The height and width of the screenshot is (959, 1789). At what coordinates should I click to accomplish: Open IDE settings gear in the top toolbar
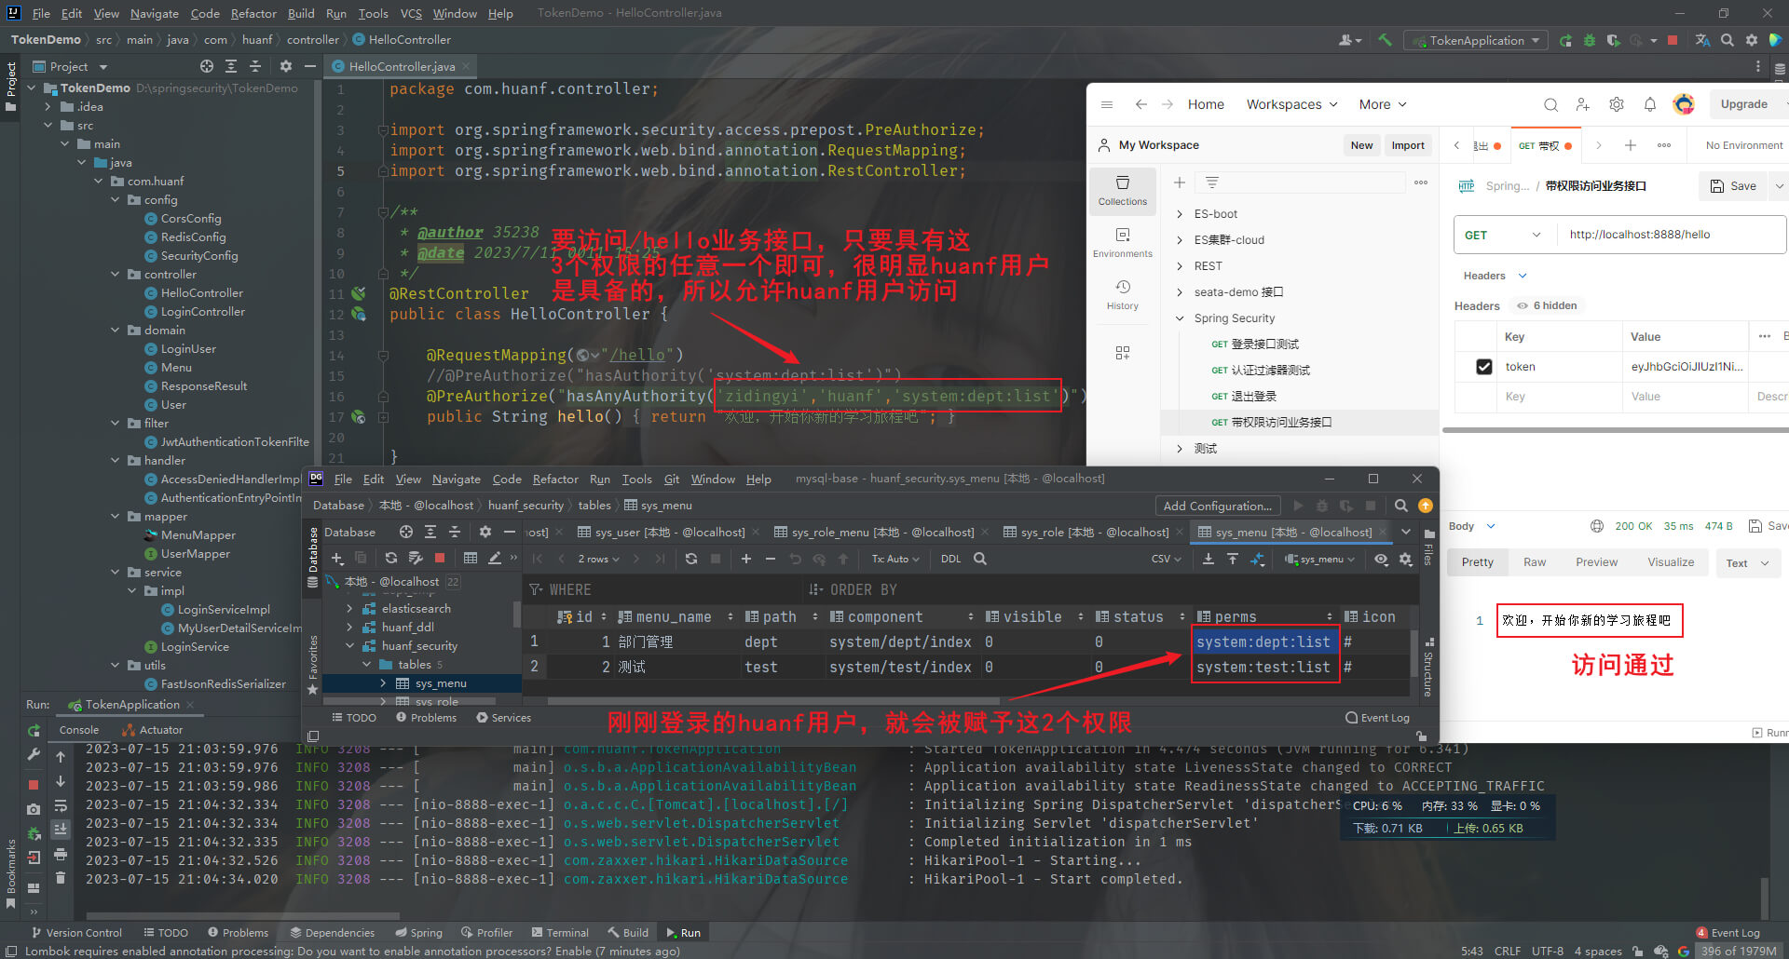tap(1752, 40)
